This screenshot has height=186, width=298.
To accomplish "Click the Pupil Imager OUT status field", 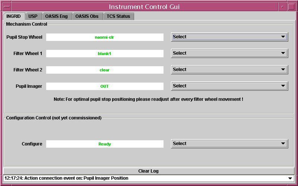I will tap(105, 86).
